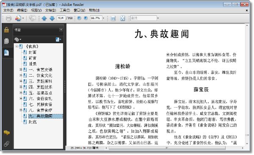Select the fit one full page icon
The height and width of the screenshot is (155, 254).
123,18
